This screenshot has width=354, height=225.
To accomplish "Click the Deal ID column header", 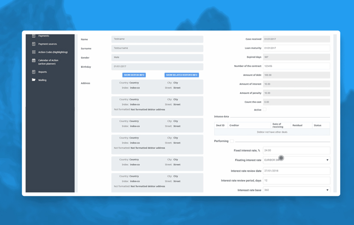I will coord(221,125).
